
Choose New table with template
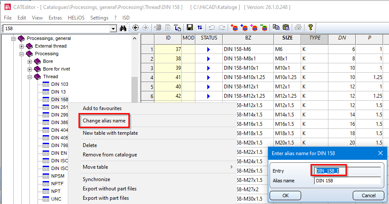point(110,133)
